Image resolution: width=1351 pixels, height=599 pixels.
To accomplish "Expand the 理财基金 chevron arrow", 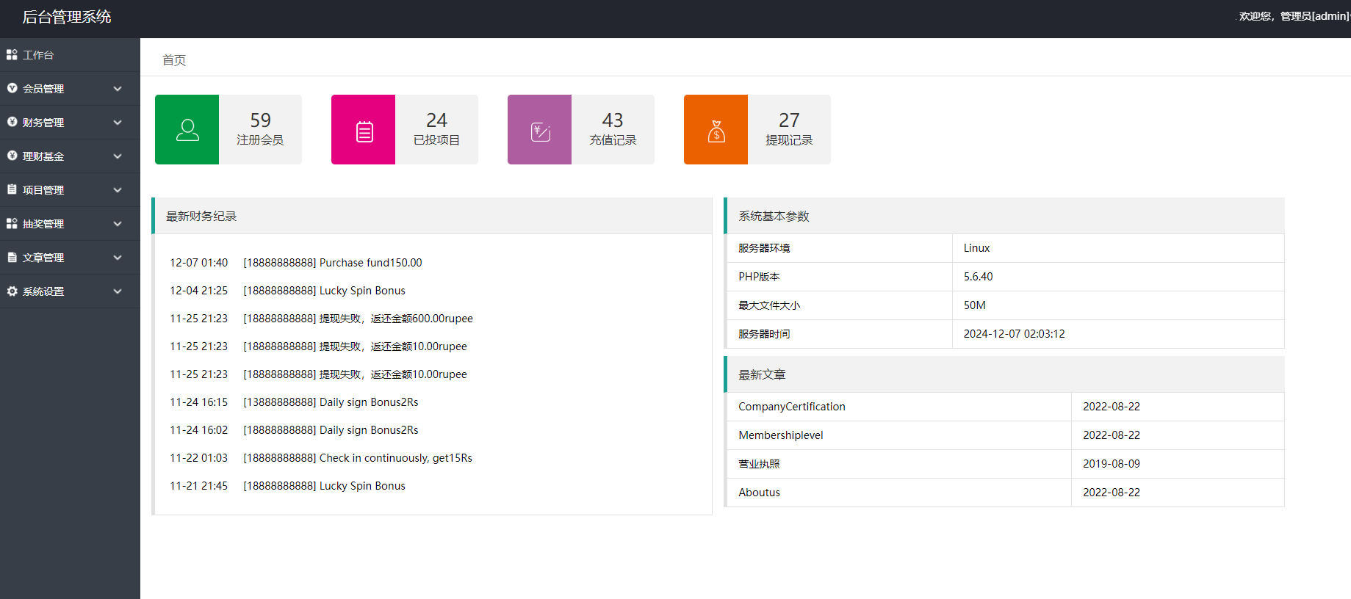I will [x=118, y=156].
